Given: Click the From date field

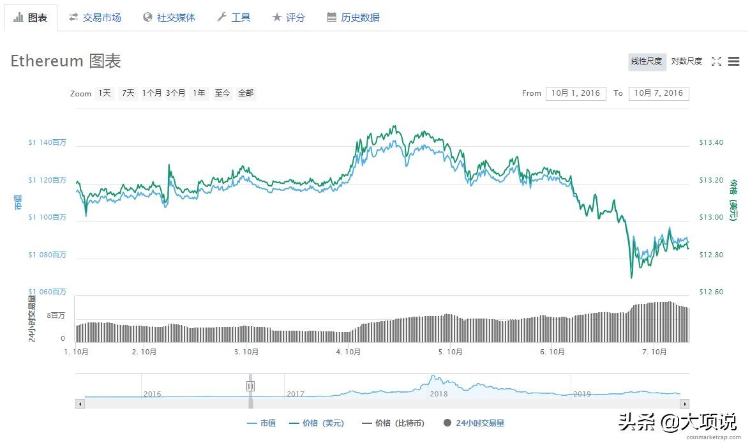Looking at the screenshot, I should click(x=576, y=93).
